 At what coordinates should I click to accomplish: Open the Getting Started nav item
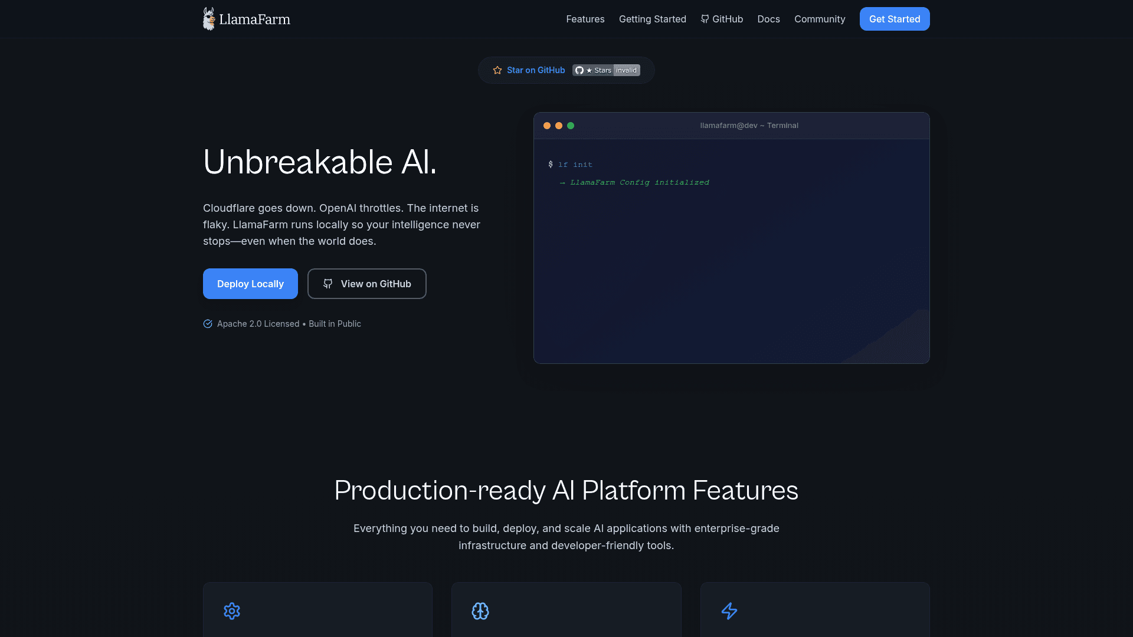coord(653,19)
